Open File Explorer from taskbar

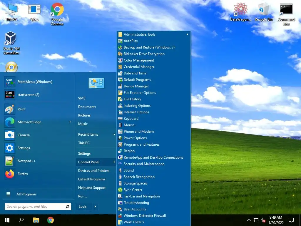[36, 220]
